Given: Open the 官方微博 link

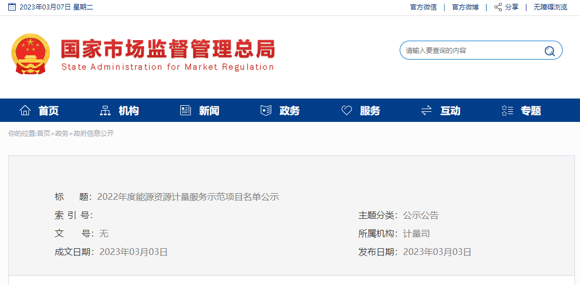Looking at the screenshot, I should pos(466,7).
